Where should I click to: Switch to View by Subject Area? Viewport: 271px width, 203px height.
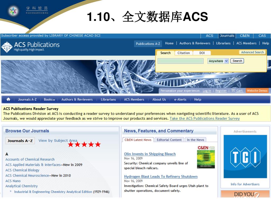58,141
